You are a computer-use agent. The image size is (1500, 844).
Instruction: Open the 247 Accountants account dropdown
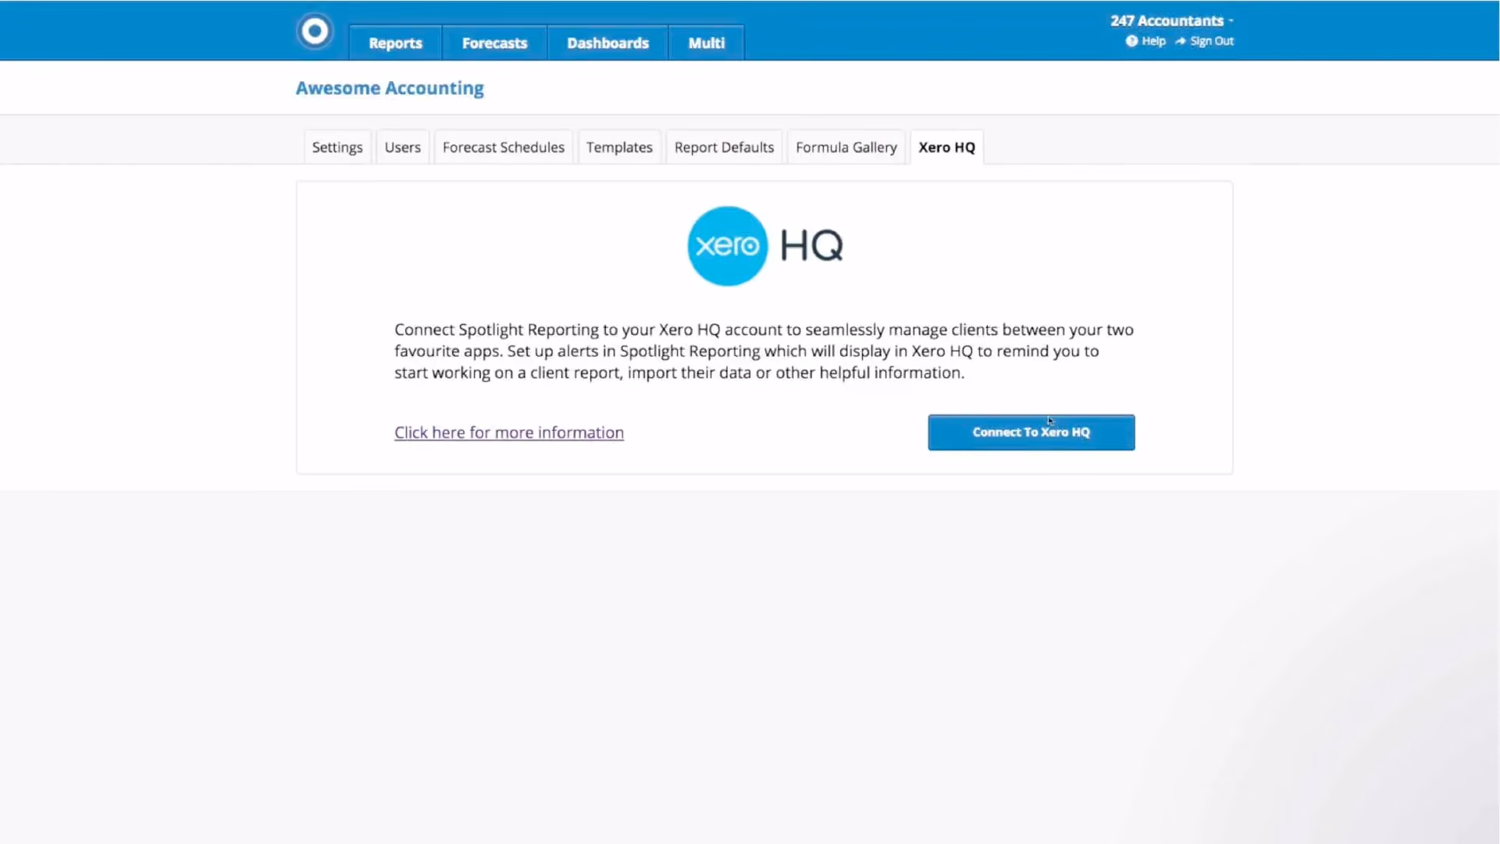(x=1172, y=21)
